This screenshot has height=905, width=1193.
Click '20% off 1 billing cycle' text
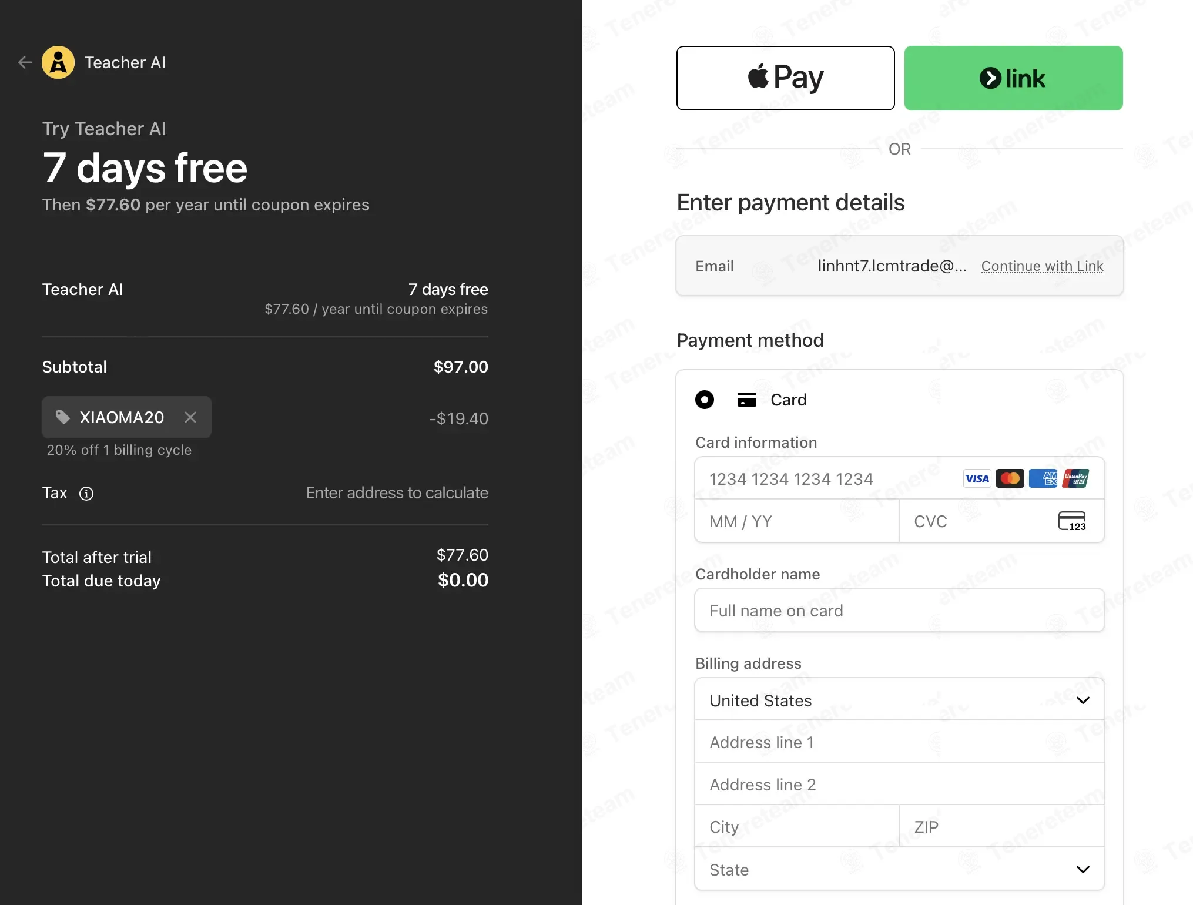click(119, 450)
